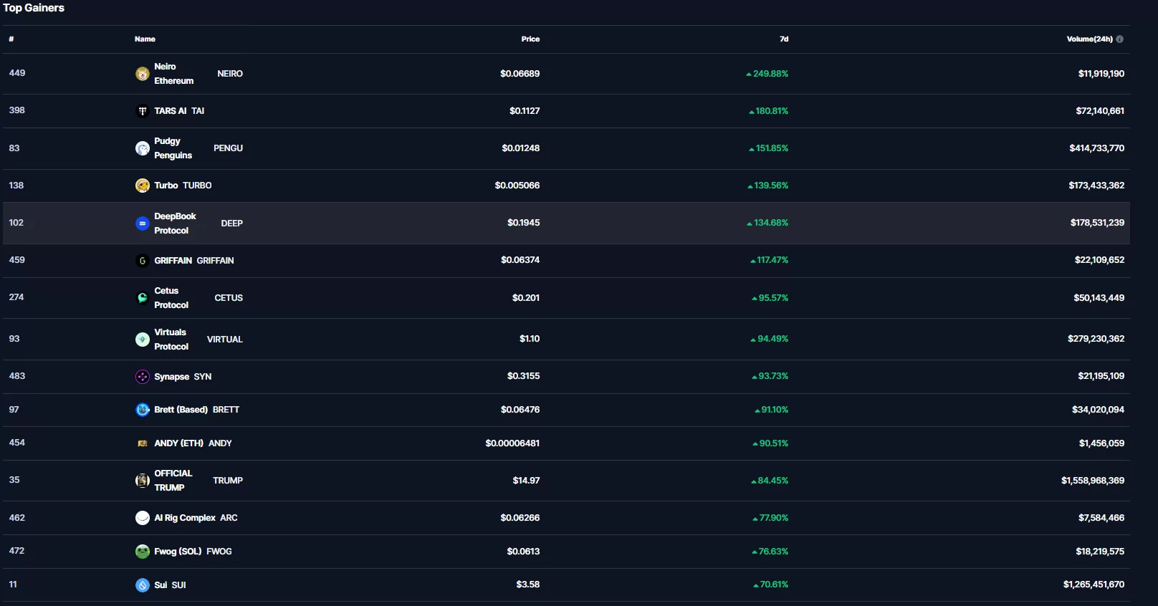Open the GRIFFAIN coin link
1158x606 pixels.
click(x=173, y=261)
